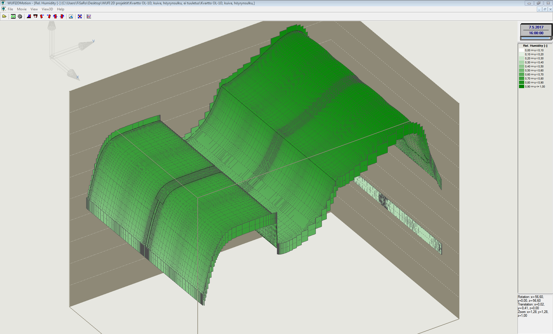Click the open file folder icon
The width and height of the screenshot is (553, 334).
(4, 16)
